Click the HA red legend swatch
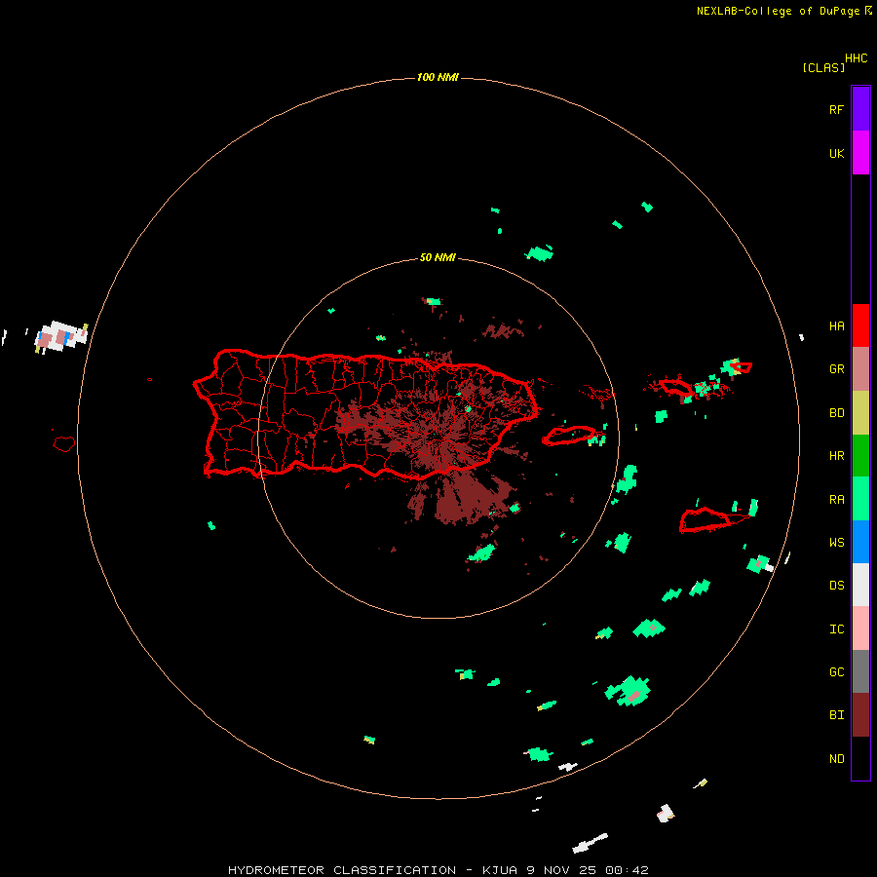This screenshot has width=877, height=877. click(x=860, y=325)
